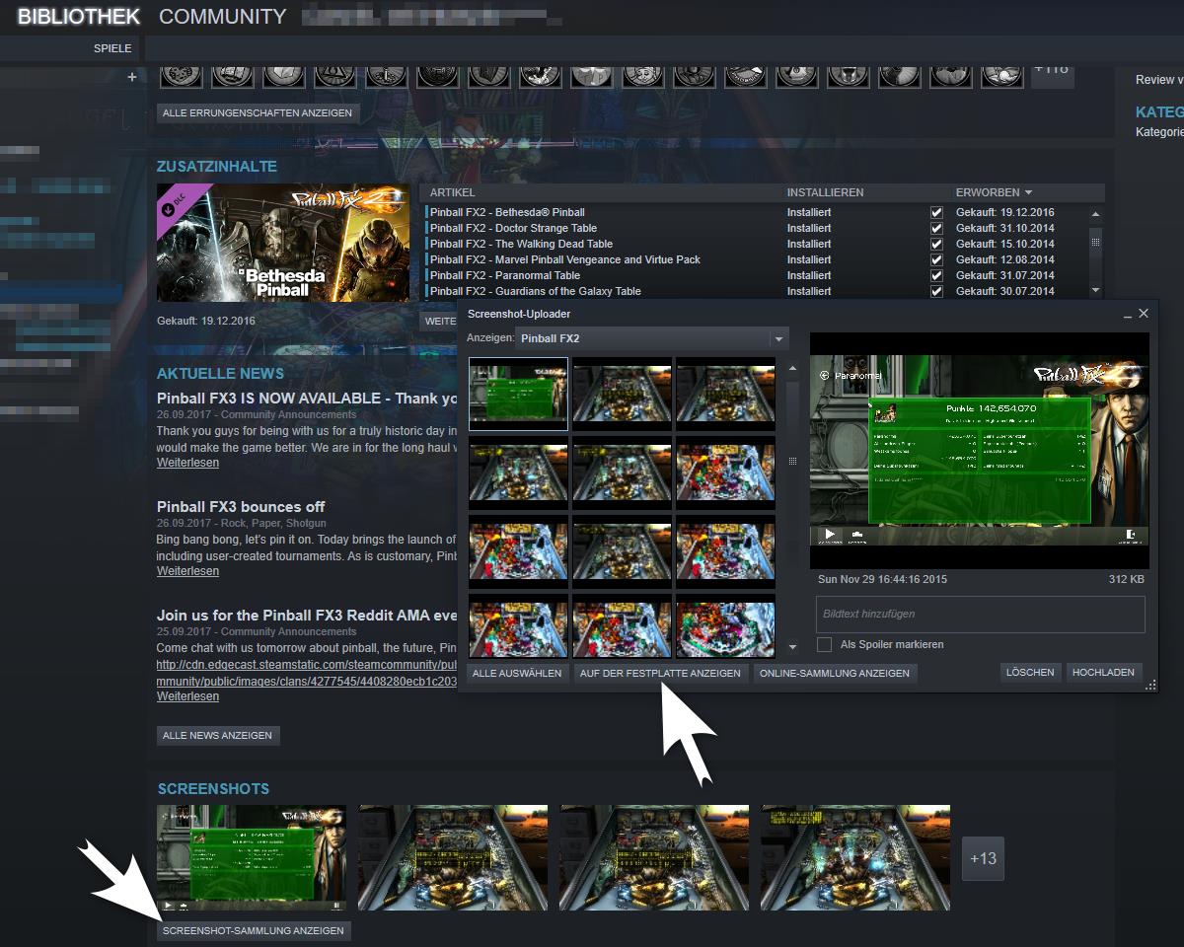
Task: Minimize the Screenshot-Uploader window
Action: [x=1127, y=314]
